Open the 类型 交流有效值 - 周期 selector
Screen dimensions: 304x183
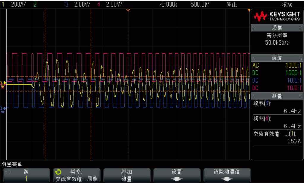[77, 175]
